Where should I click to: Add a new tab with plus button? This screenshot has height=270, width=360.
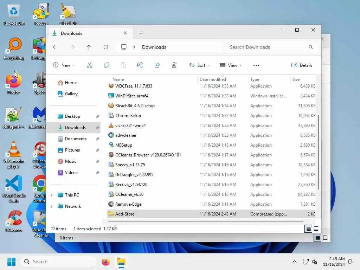click(x=141, y=33)
